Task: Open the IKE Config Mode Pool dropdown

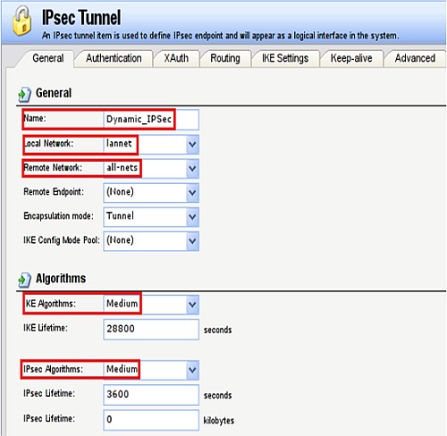Action: point(192,241)
